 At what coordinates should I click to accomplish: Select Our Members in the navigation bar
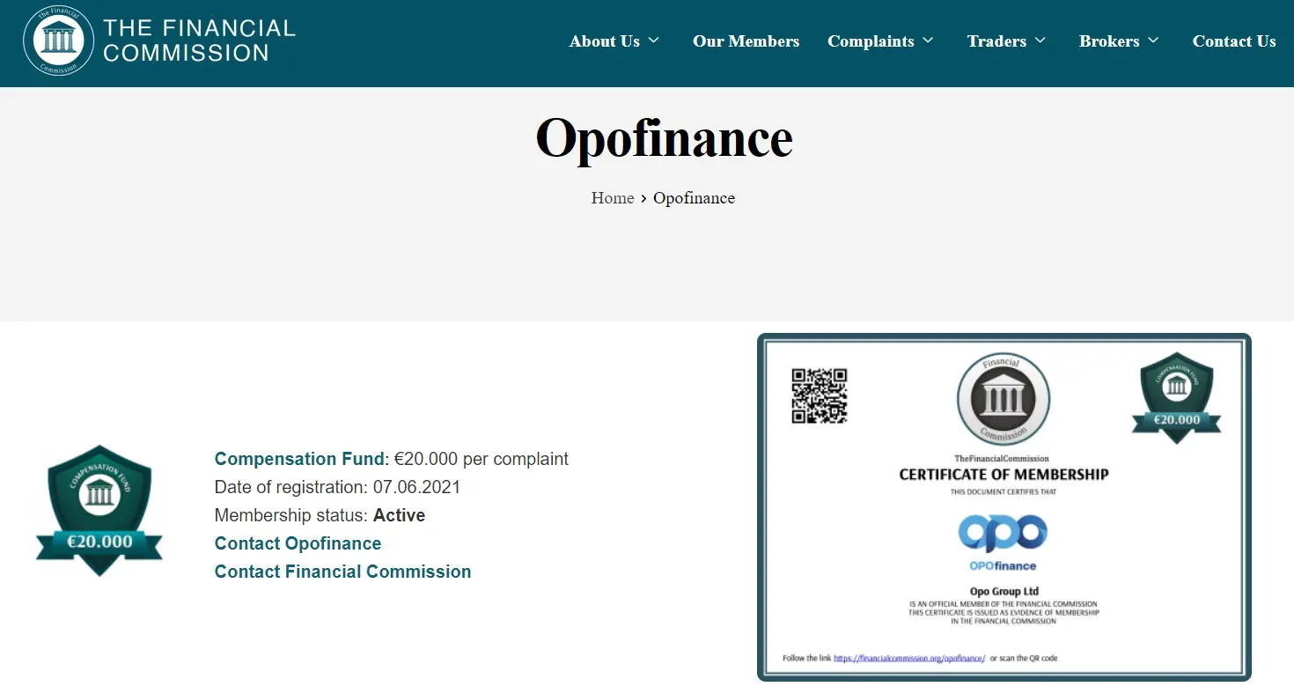(x=746, y=41)
